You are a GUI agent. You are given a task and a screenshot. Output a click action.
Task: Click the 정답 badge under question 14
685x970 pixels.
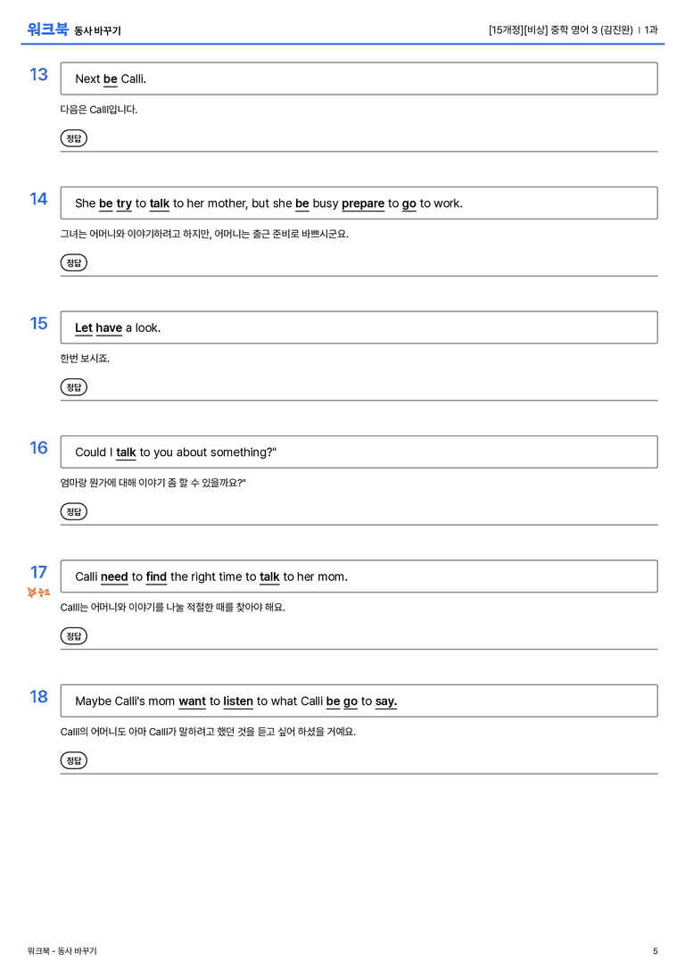tap(73, 262)
